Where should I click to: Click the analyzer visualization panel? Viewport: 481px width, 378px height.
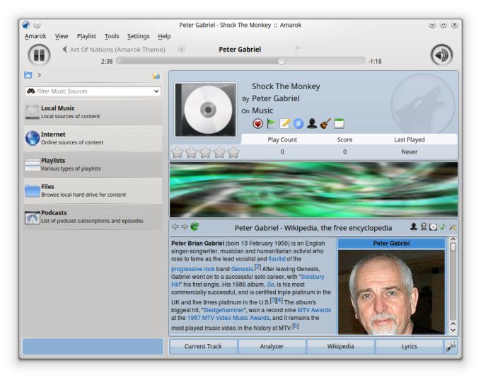[313, 190]
